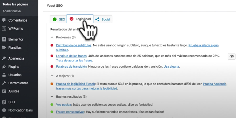Open Prueba de legibilidad Flesch link

pos(76,84)
